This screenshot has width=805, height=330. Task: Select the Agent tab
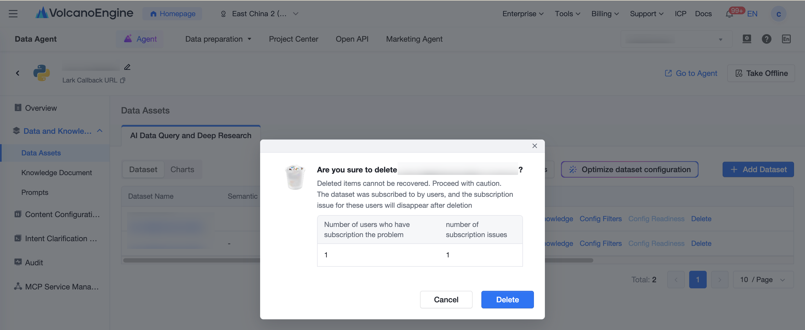[x=140, y=39]
